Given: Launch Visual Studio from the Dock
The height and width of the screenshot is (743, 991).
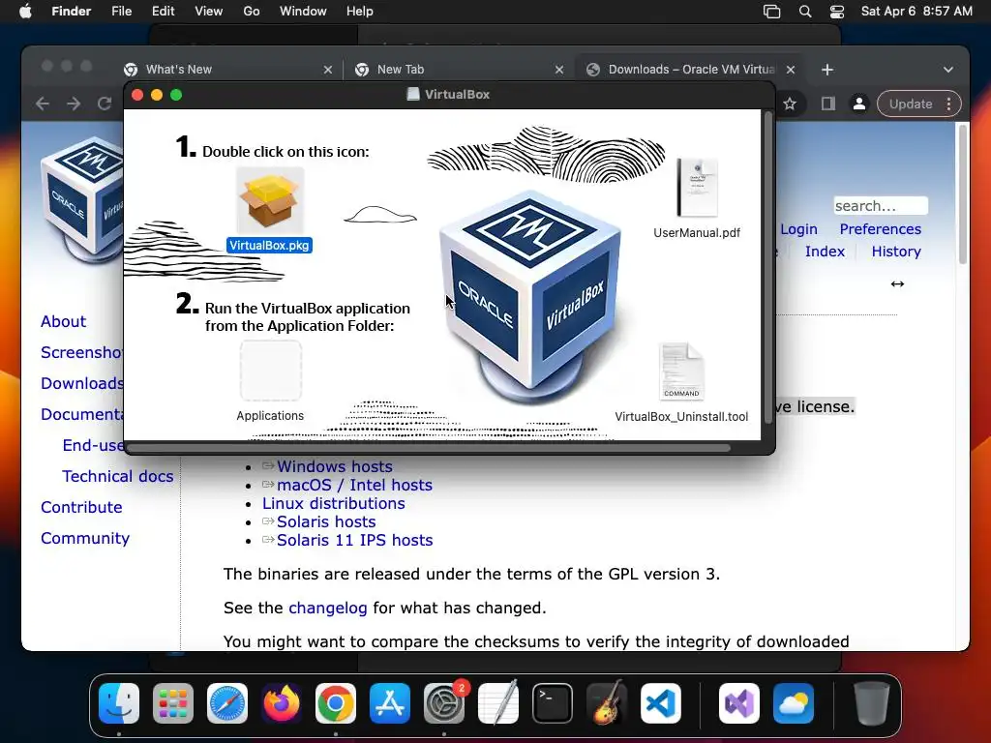Looking at the screenshot, I should click(739, 703).
